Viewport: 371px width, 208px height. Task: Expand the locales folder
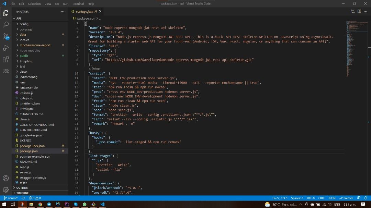pyautogui.click(x=40, y=40)
